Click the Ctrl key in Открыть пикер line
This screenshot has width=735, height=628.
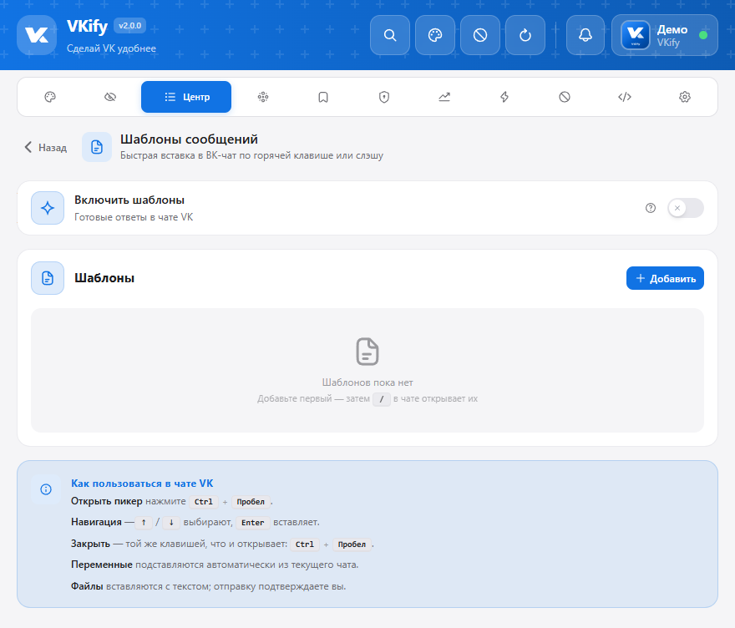pos(204,501)
